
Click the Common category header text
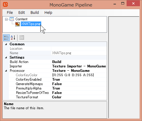(x=17, y=44)
